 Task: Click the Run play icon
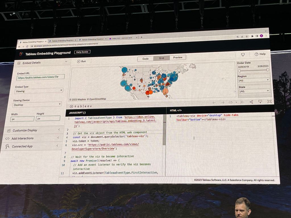point(79,61)
